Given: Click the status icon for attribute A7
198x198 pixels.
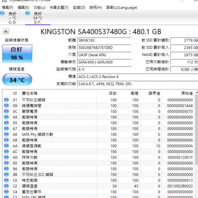Looking at the screenshot, I should (x=6, y=129).
